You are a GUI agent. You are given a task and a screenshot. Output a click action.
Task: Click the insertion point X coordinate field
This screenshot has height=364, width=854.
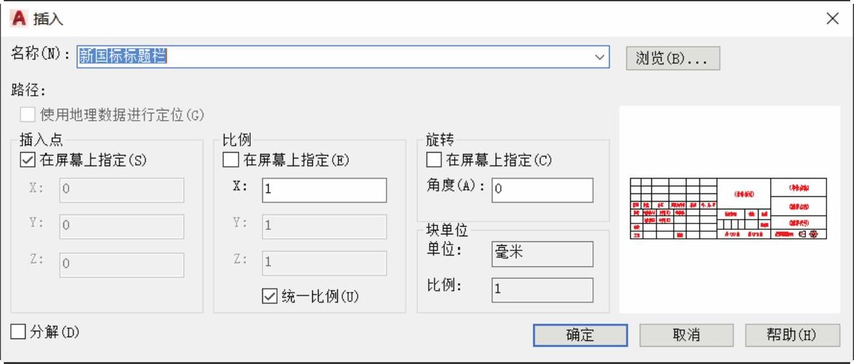point(122,190)
